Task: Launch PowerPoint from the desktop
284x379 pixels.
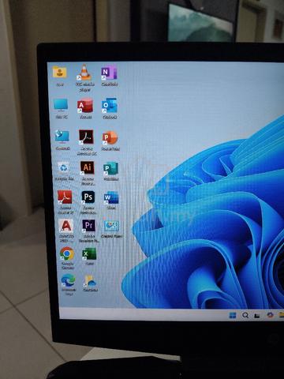Action: 110,137
